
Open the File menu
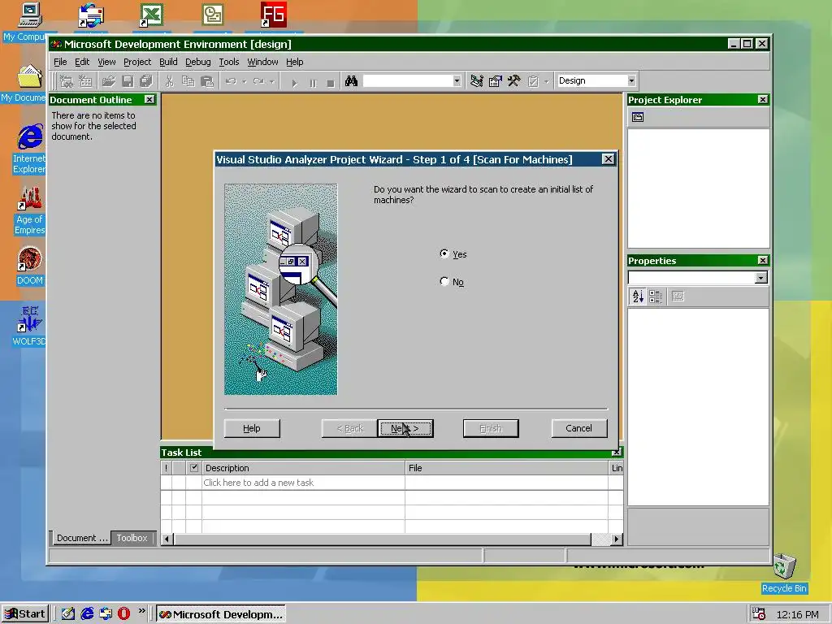pos(60,62)
